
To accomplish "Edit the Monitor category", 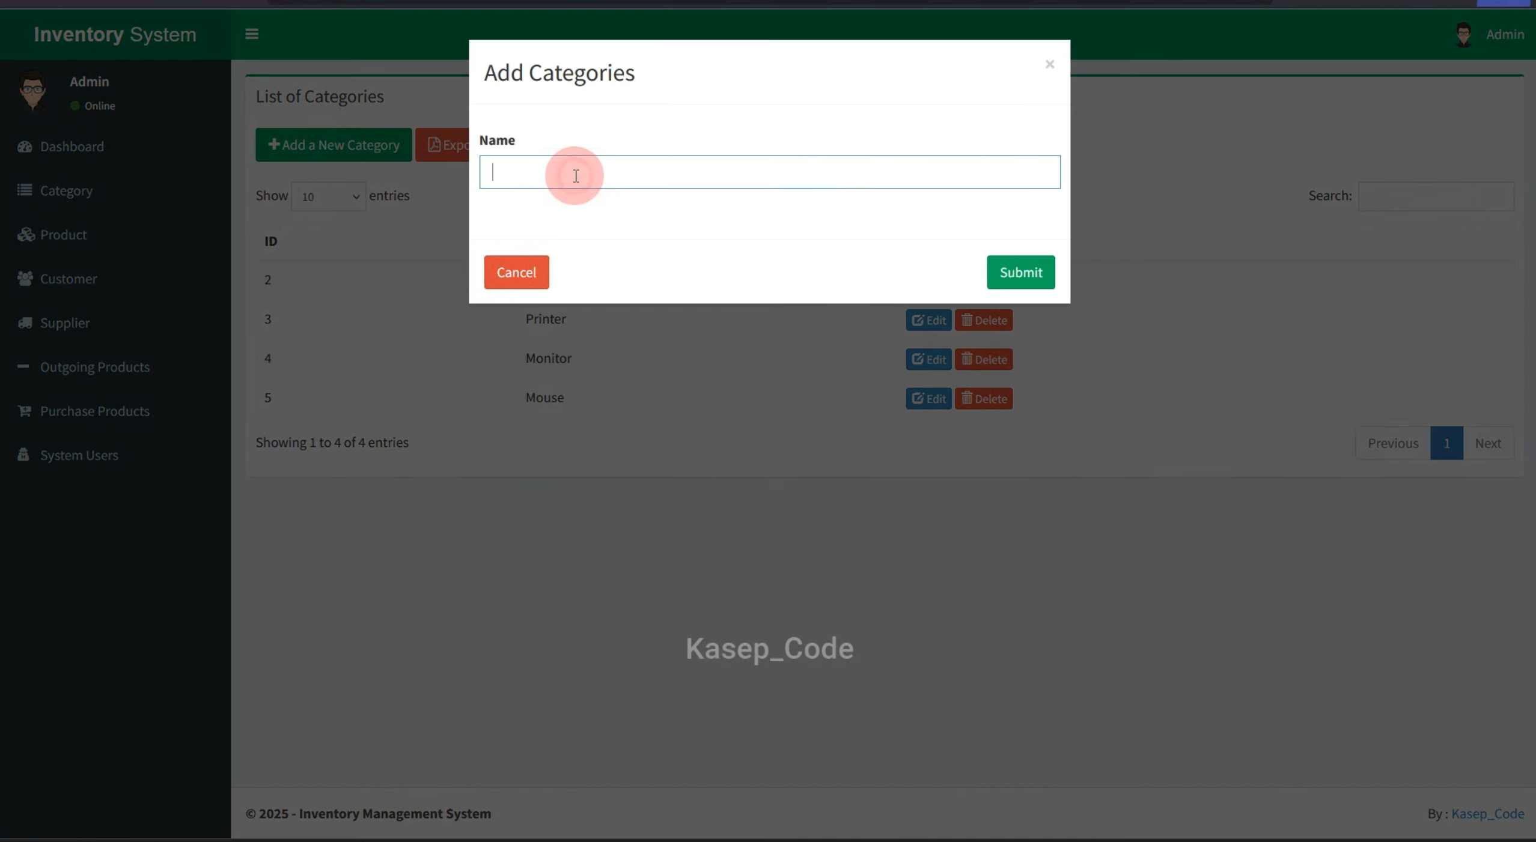I will click(x=928, y=359).
